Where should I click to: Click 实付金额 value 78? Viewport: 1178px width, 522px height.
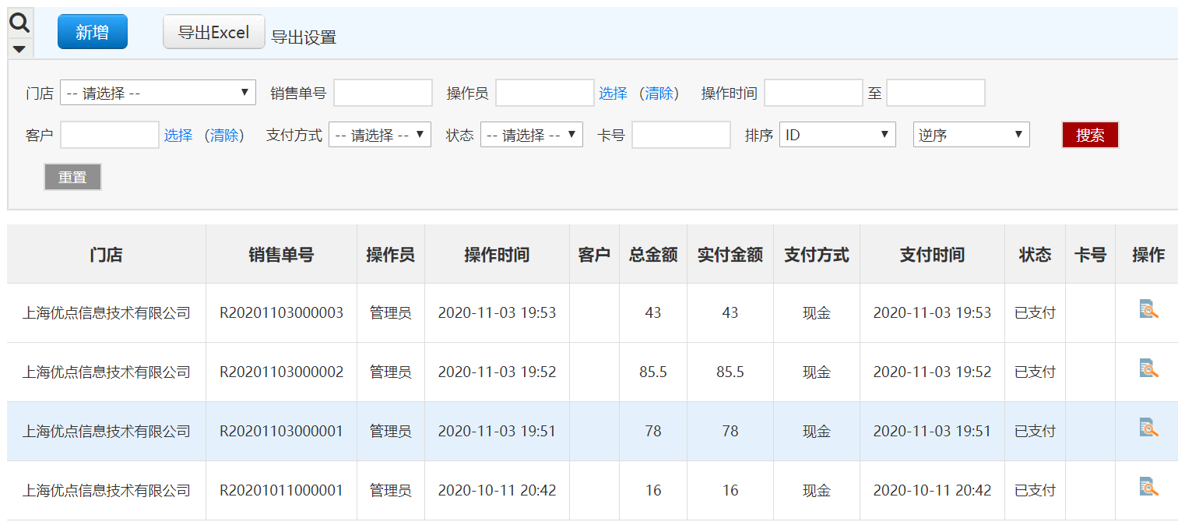tap(730, 431)
